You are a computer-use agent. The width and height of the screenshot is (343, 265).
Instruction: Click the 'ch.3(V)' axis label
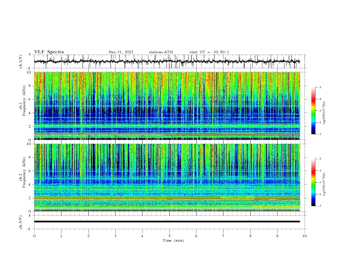[x=21, y=222]
